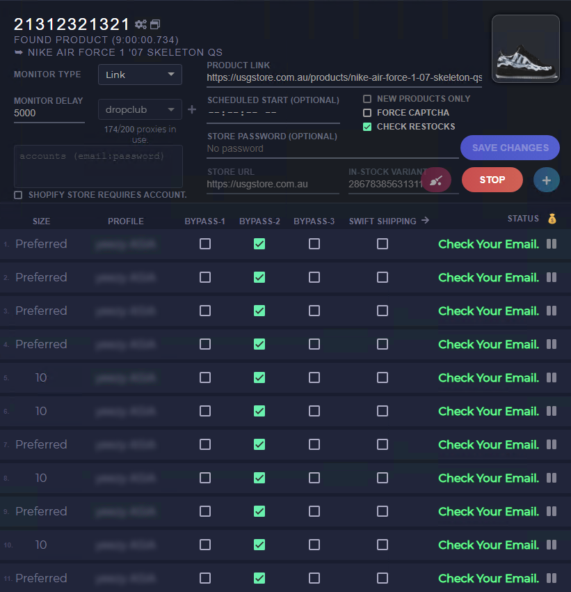571x592 pixels.
Task: Click arrow next to SWIFT SHIPPING header
Action: point(425,220)
